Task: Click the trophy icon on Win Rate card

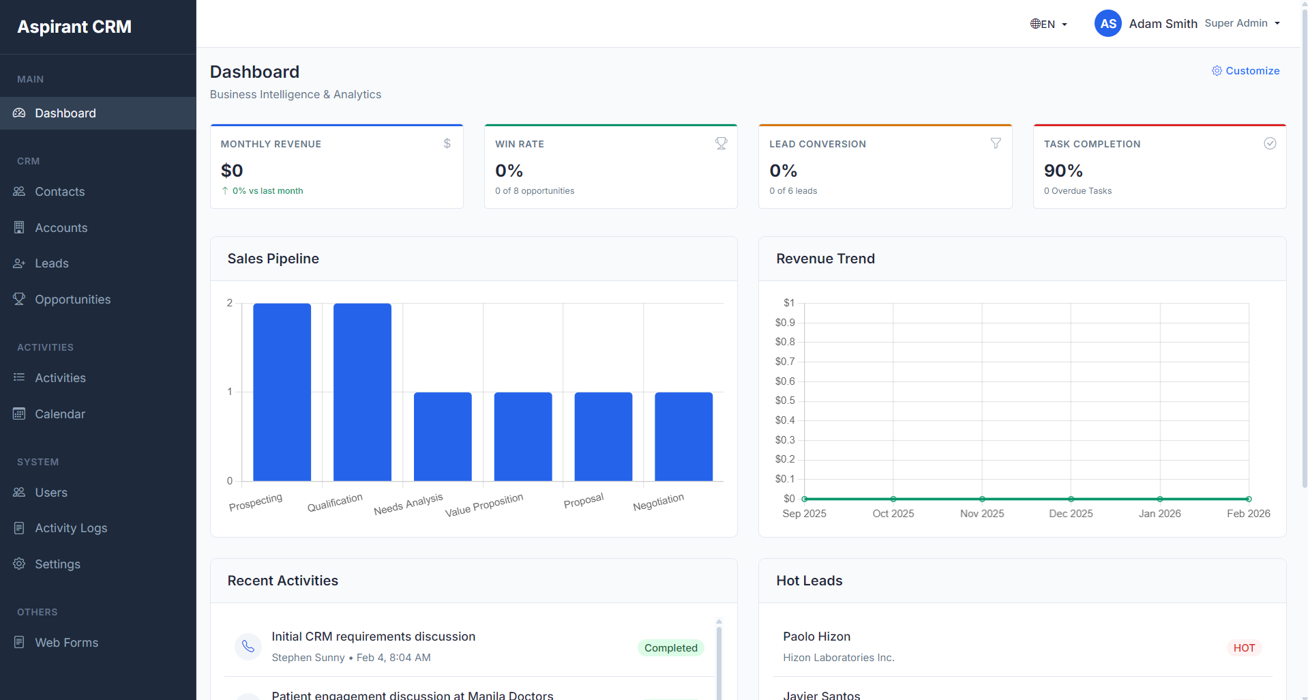Action: tap(721, 143)
